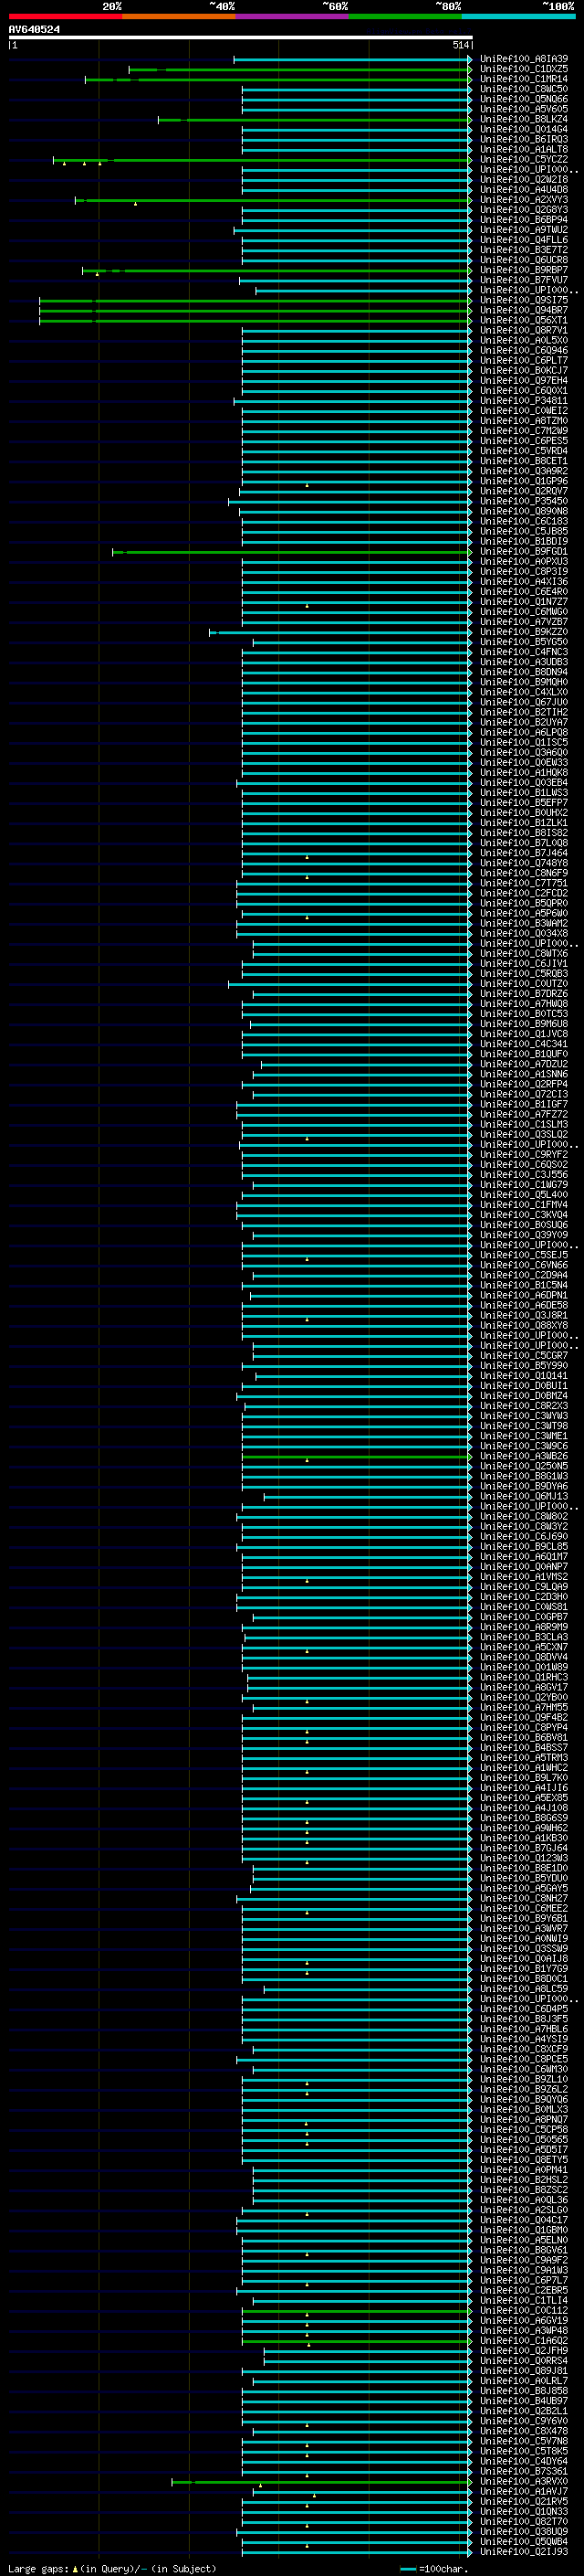Click label UniRef100_Q1GP96
584x2576 pixels.
(524, 482)
